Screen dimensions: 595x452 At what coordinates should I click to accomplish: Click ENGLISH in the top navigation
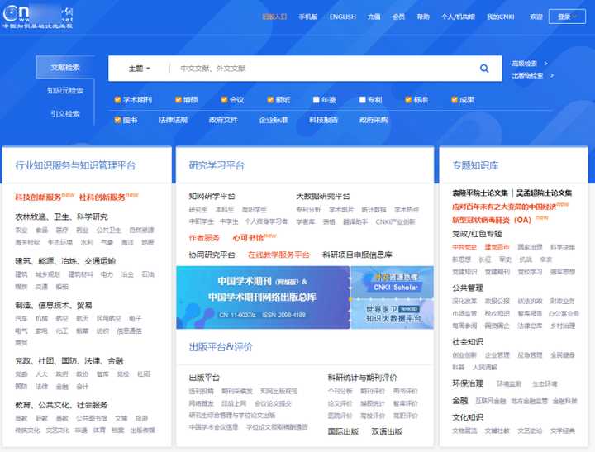(x=342, y=17)
